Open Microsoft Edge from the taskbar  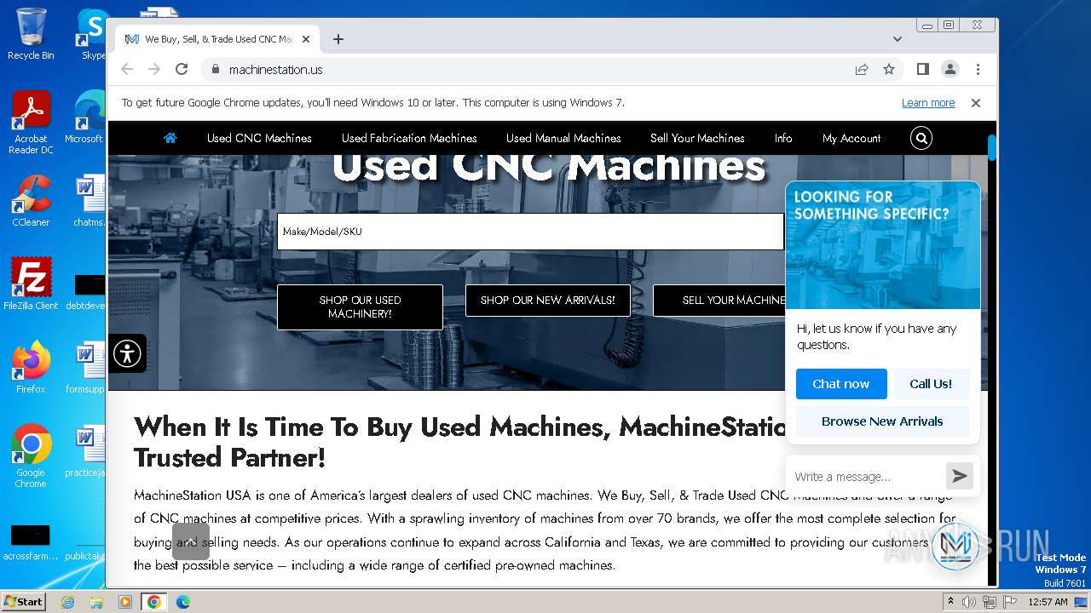pyautogui.click(x=182, y=602)
